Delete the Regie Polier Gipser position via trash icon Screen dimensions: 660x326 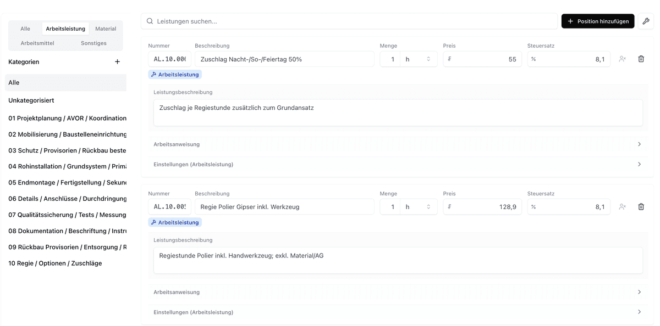pyautogui.click(x=641, y=207)
